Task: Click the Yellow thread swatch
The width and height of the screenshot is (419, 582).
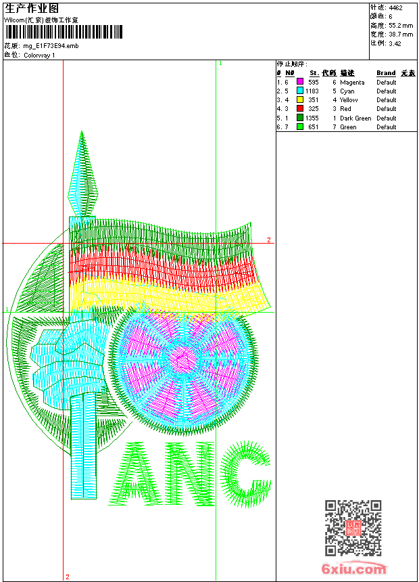Action: pyautogui.click(x=300, y=100)
